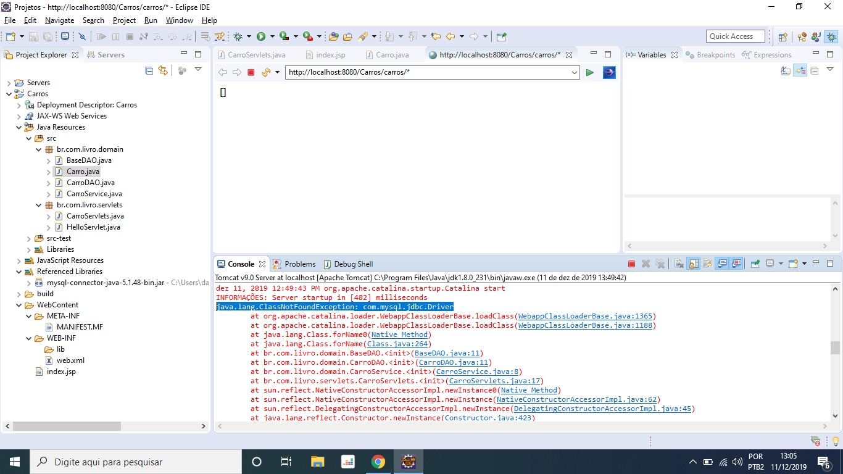843x474 pixels.
Task: Toggle Show Console When Standard Error Changes
Action: tap(736, 264)
